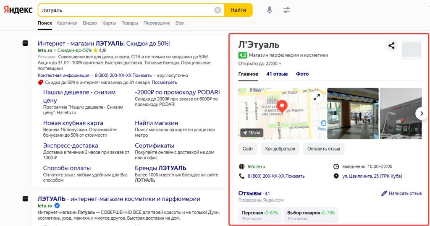
Task: Click the globe icon beside letoile.ru
Action: [241, 166]
